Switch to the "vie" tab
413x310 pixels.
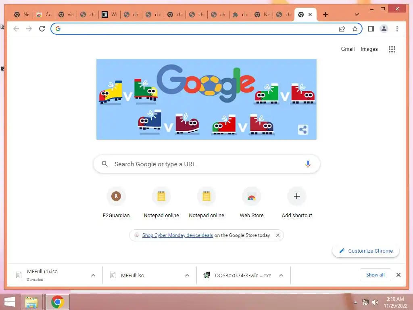pyautogui.click(x=66, y=15)
